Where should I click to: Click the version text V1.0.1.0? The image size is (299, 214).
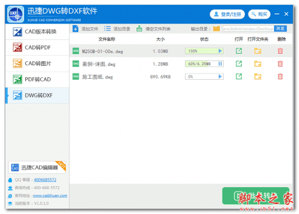click(x=41, y=204)
